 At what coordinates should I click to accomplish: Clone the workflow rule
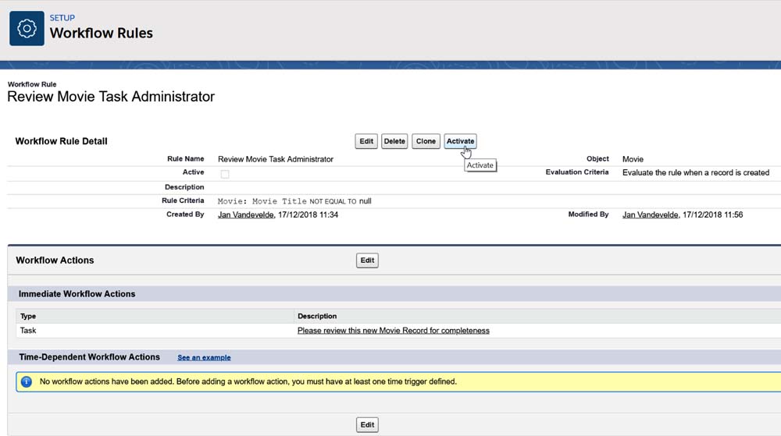(x=426, y=141)
